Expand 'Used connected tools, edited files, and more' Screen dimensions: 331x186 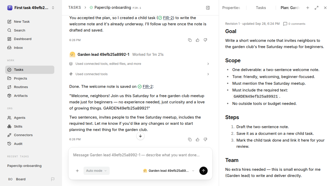pyautogui.click(x=140, y=64)
